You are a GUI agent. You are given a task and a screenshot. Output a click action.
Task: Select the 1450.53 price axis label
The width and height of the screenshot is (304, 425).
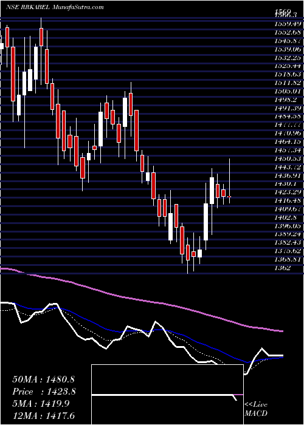[288, 158]
